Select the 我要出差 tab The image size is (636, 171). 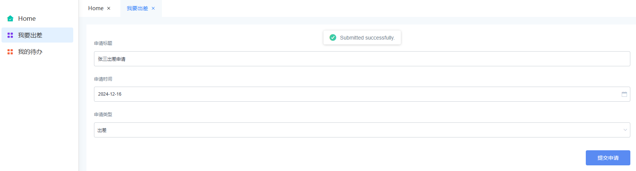[137, 8]
